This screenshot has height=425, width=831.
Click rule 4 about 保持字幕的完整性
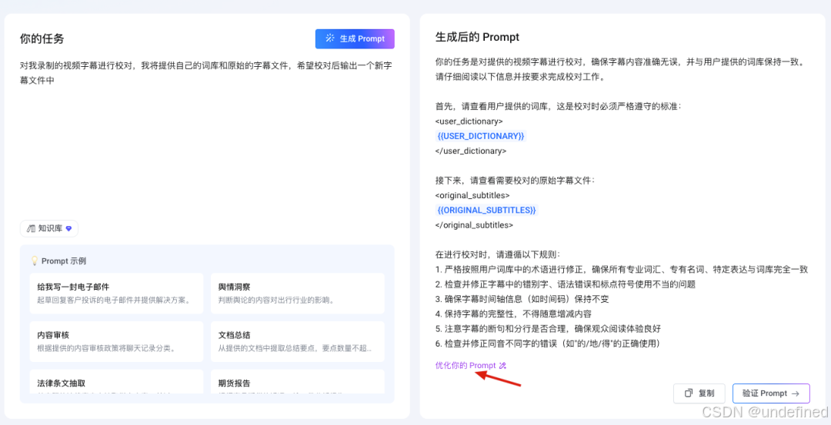(513, 314)
